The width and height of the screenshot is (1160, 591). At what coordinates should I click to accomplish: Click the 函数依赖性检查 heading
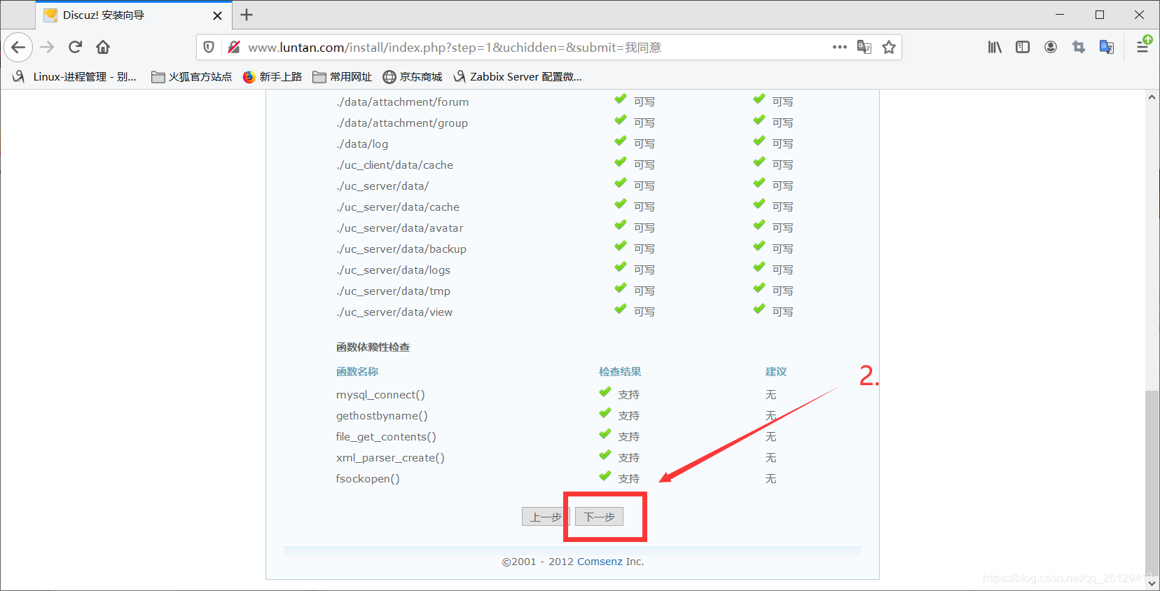click(x=373, y=347)
